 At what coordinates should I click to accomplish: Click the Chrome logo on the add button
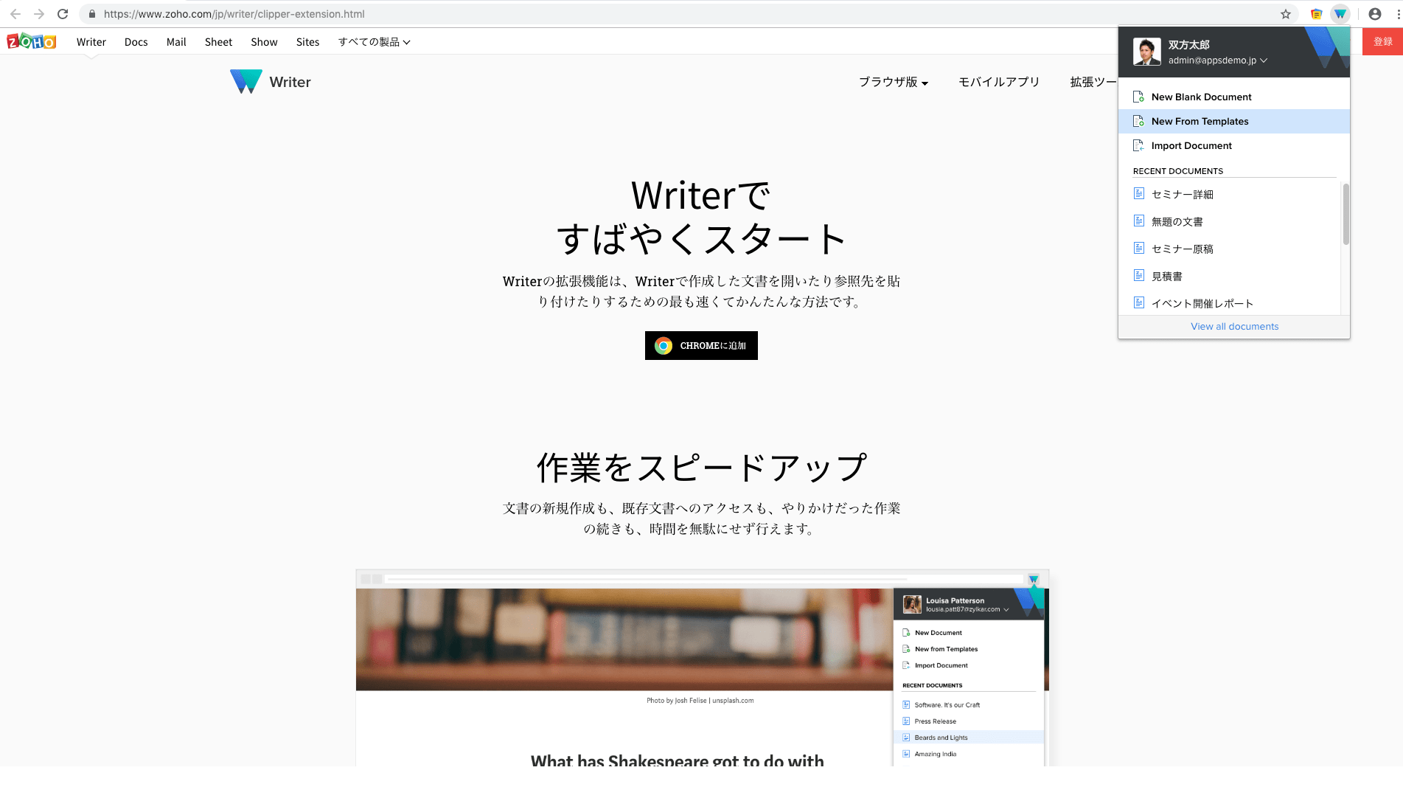click(664, 345)
